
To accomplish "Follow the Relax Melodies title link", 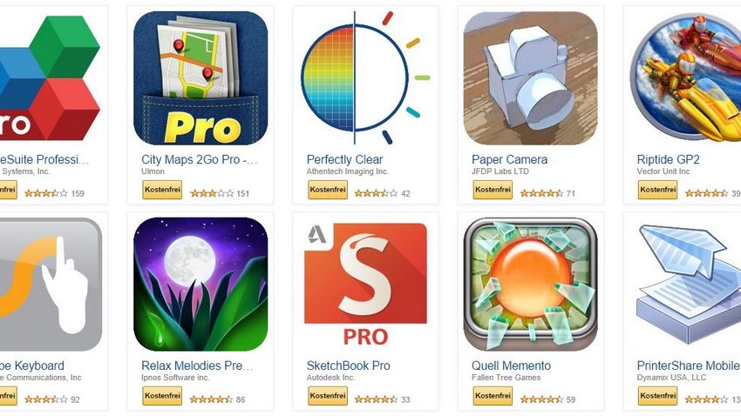I will (197, 366).
